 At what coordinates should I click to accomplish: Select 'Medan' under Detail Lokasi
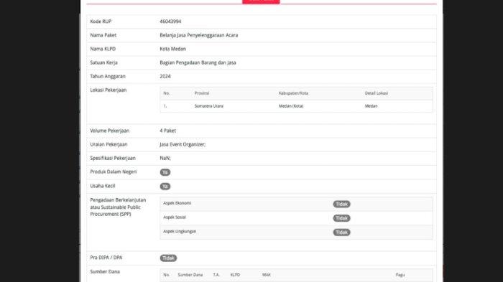pos(372,106)
